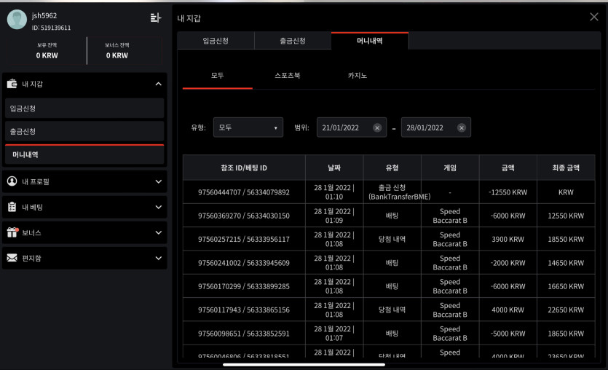Click the 참조 ID/베팅 ID column header

pyautogui.click(x=244, y=168)
